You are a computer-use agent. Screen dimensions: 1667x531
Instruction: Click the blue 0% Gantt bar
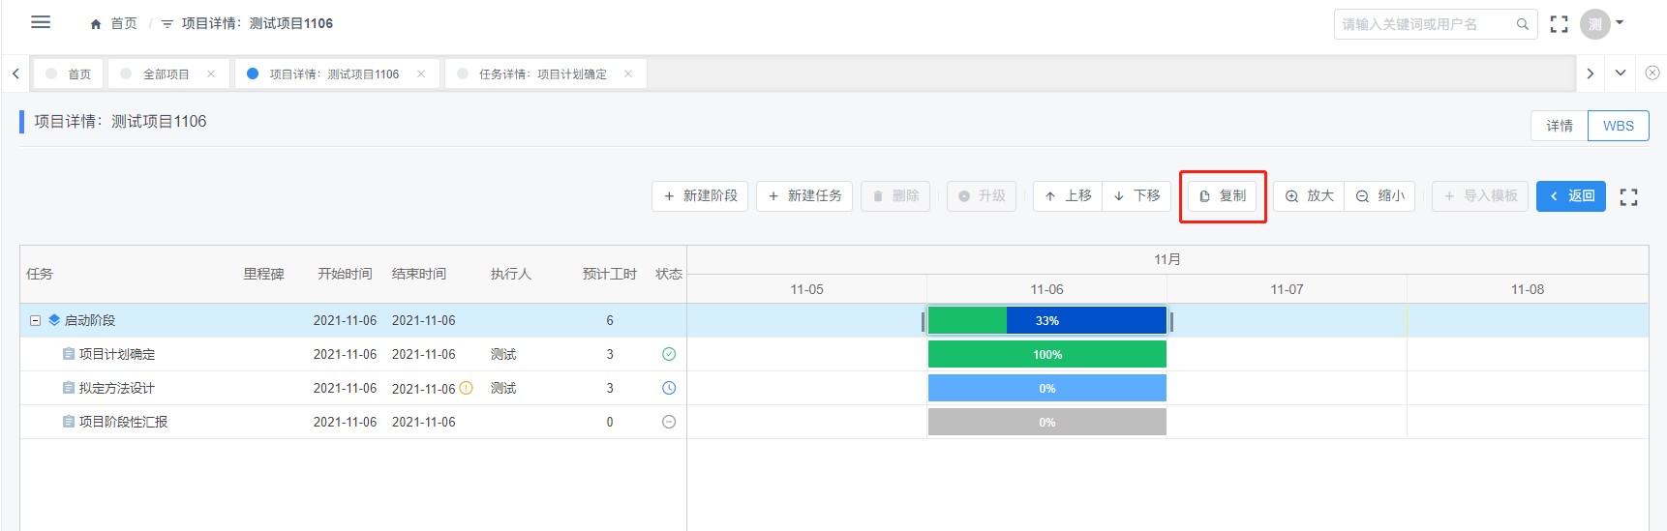1047,388
